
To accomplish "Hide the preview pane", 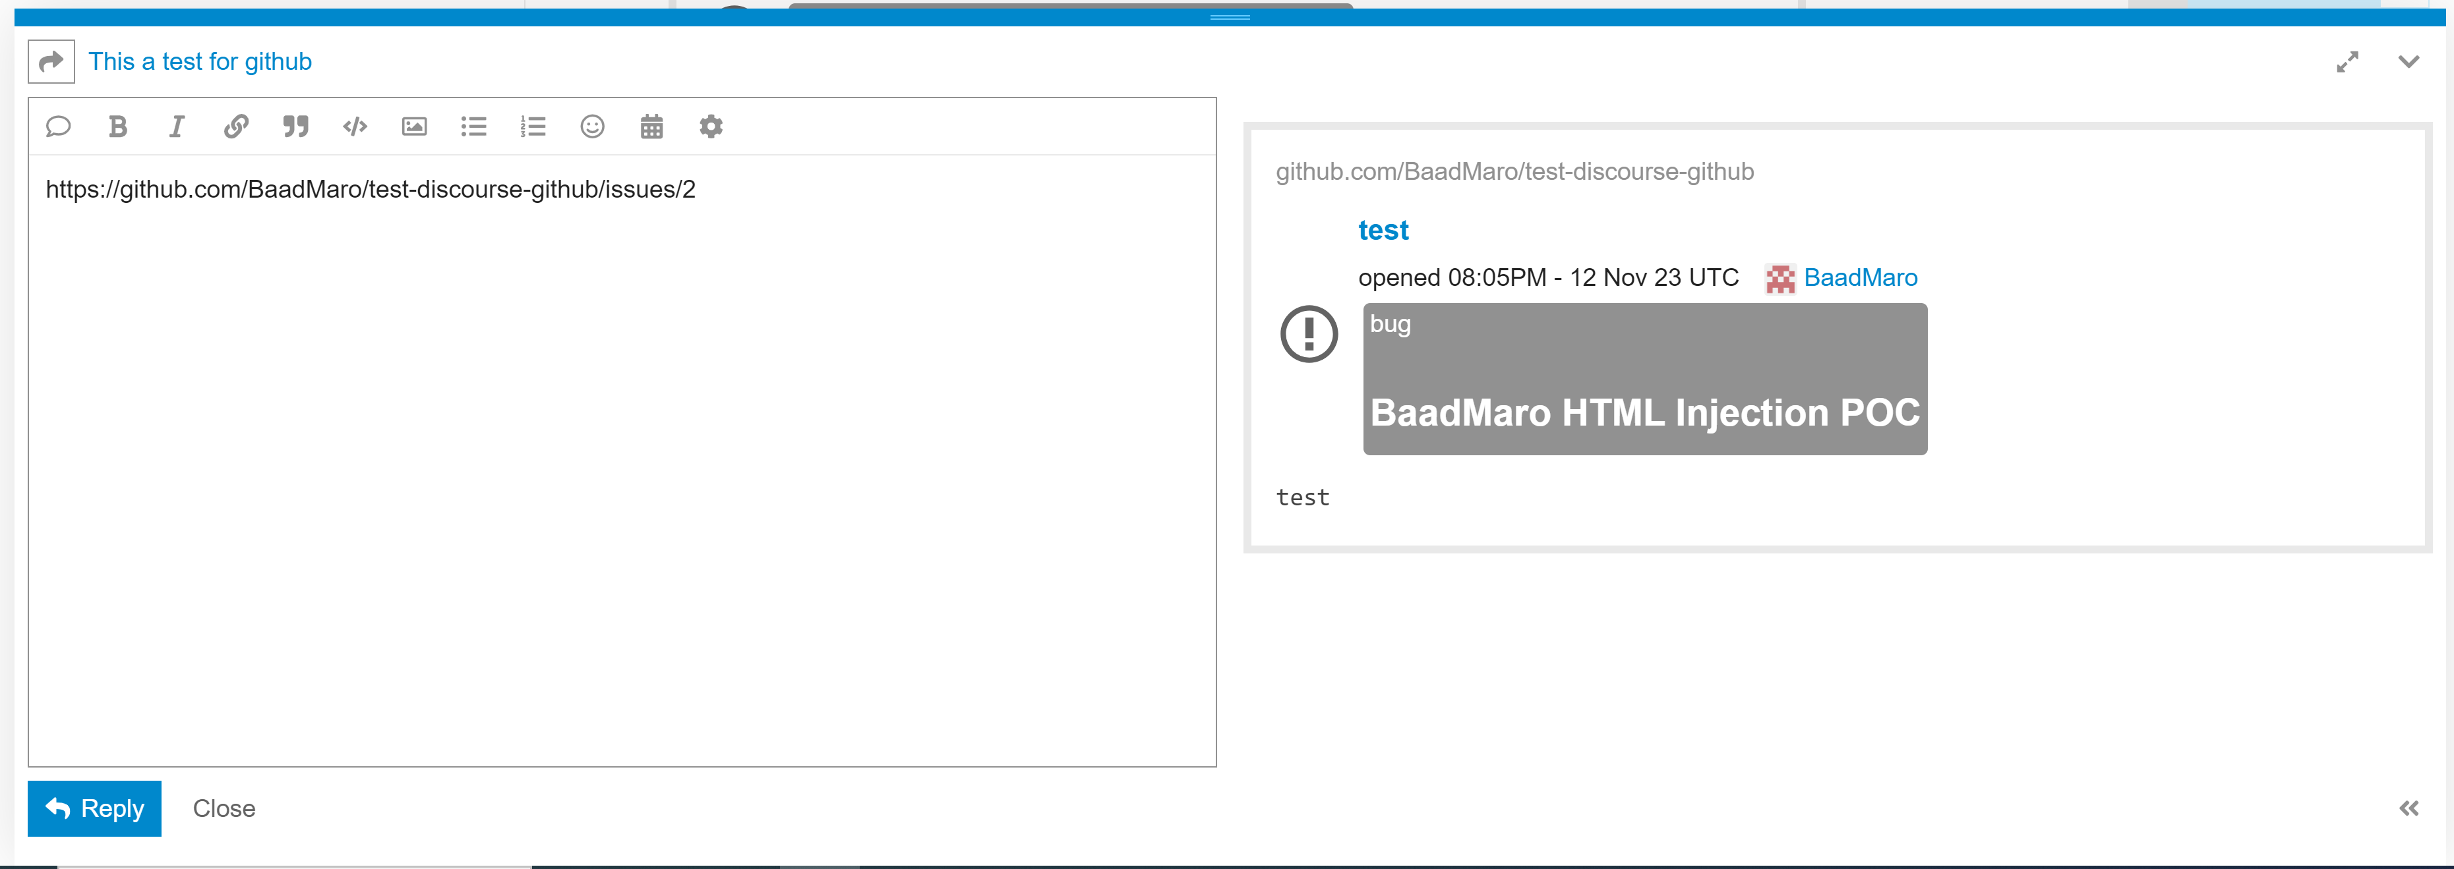I will pyautogui.click(x=2409, y=808).
